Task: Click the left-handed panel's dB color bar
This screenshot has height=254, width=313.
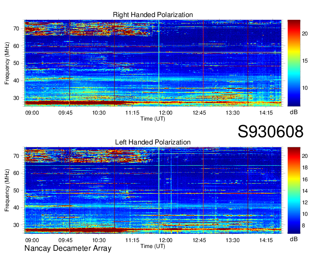Action: point(294,190)
